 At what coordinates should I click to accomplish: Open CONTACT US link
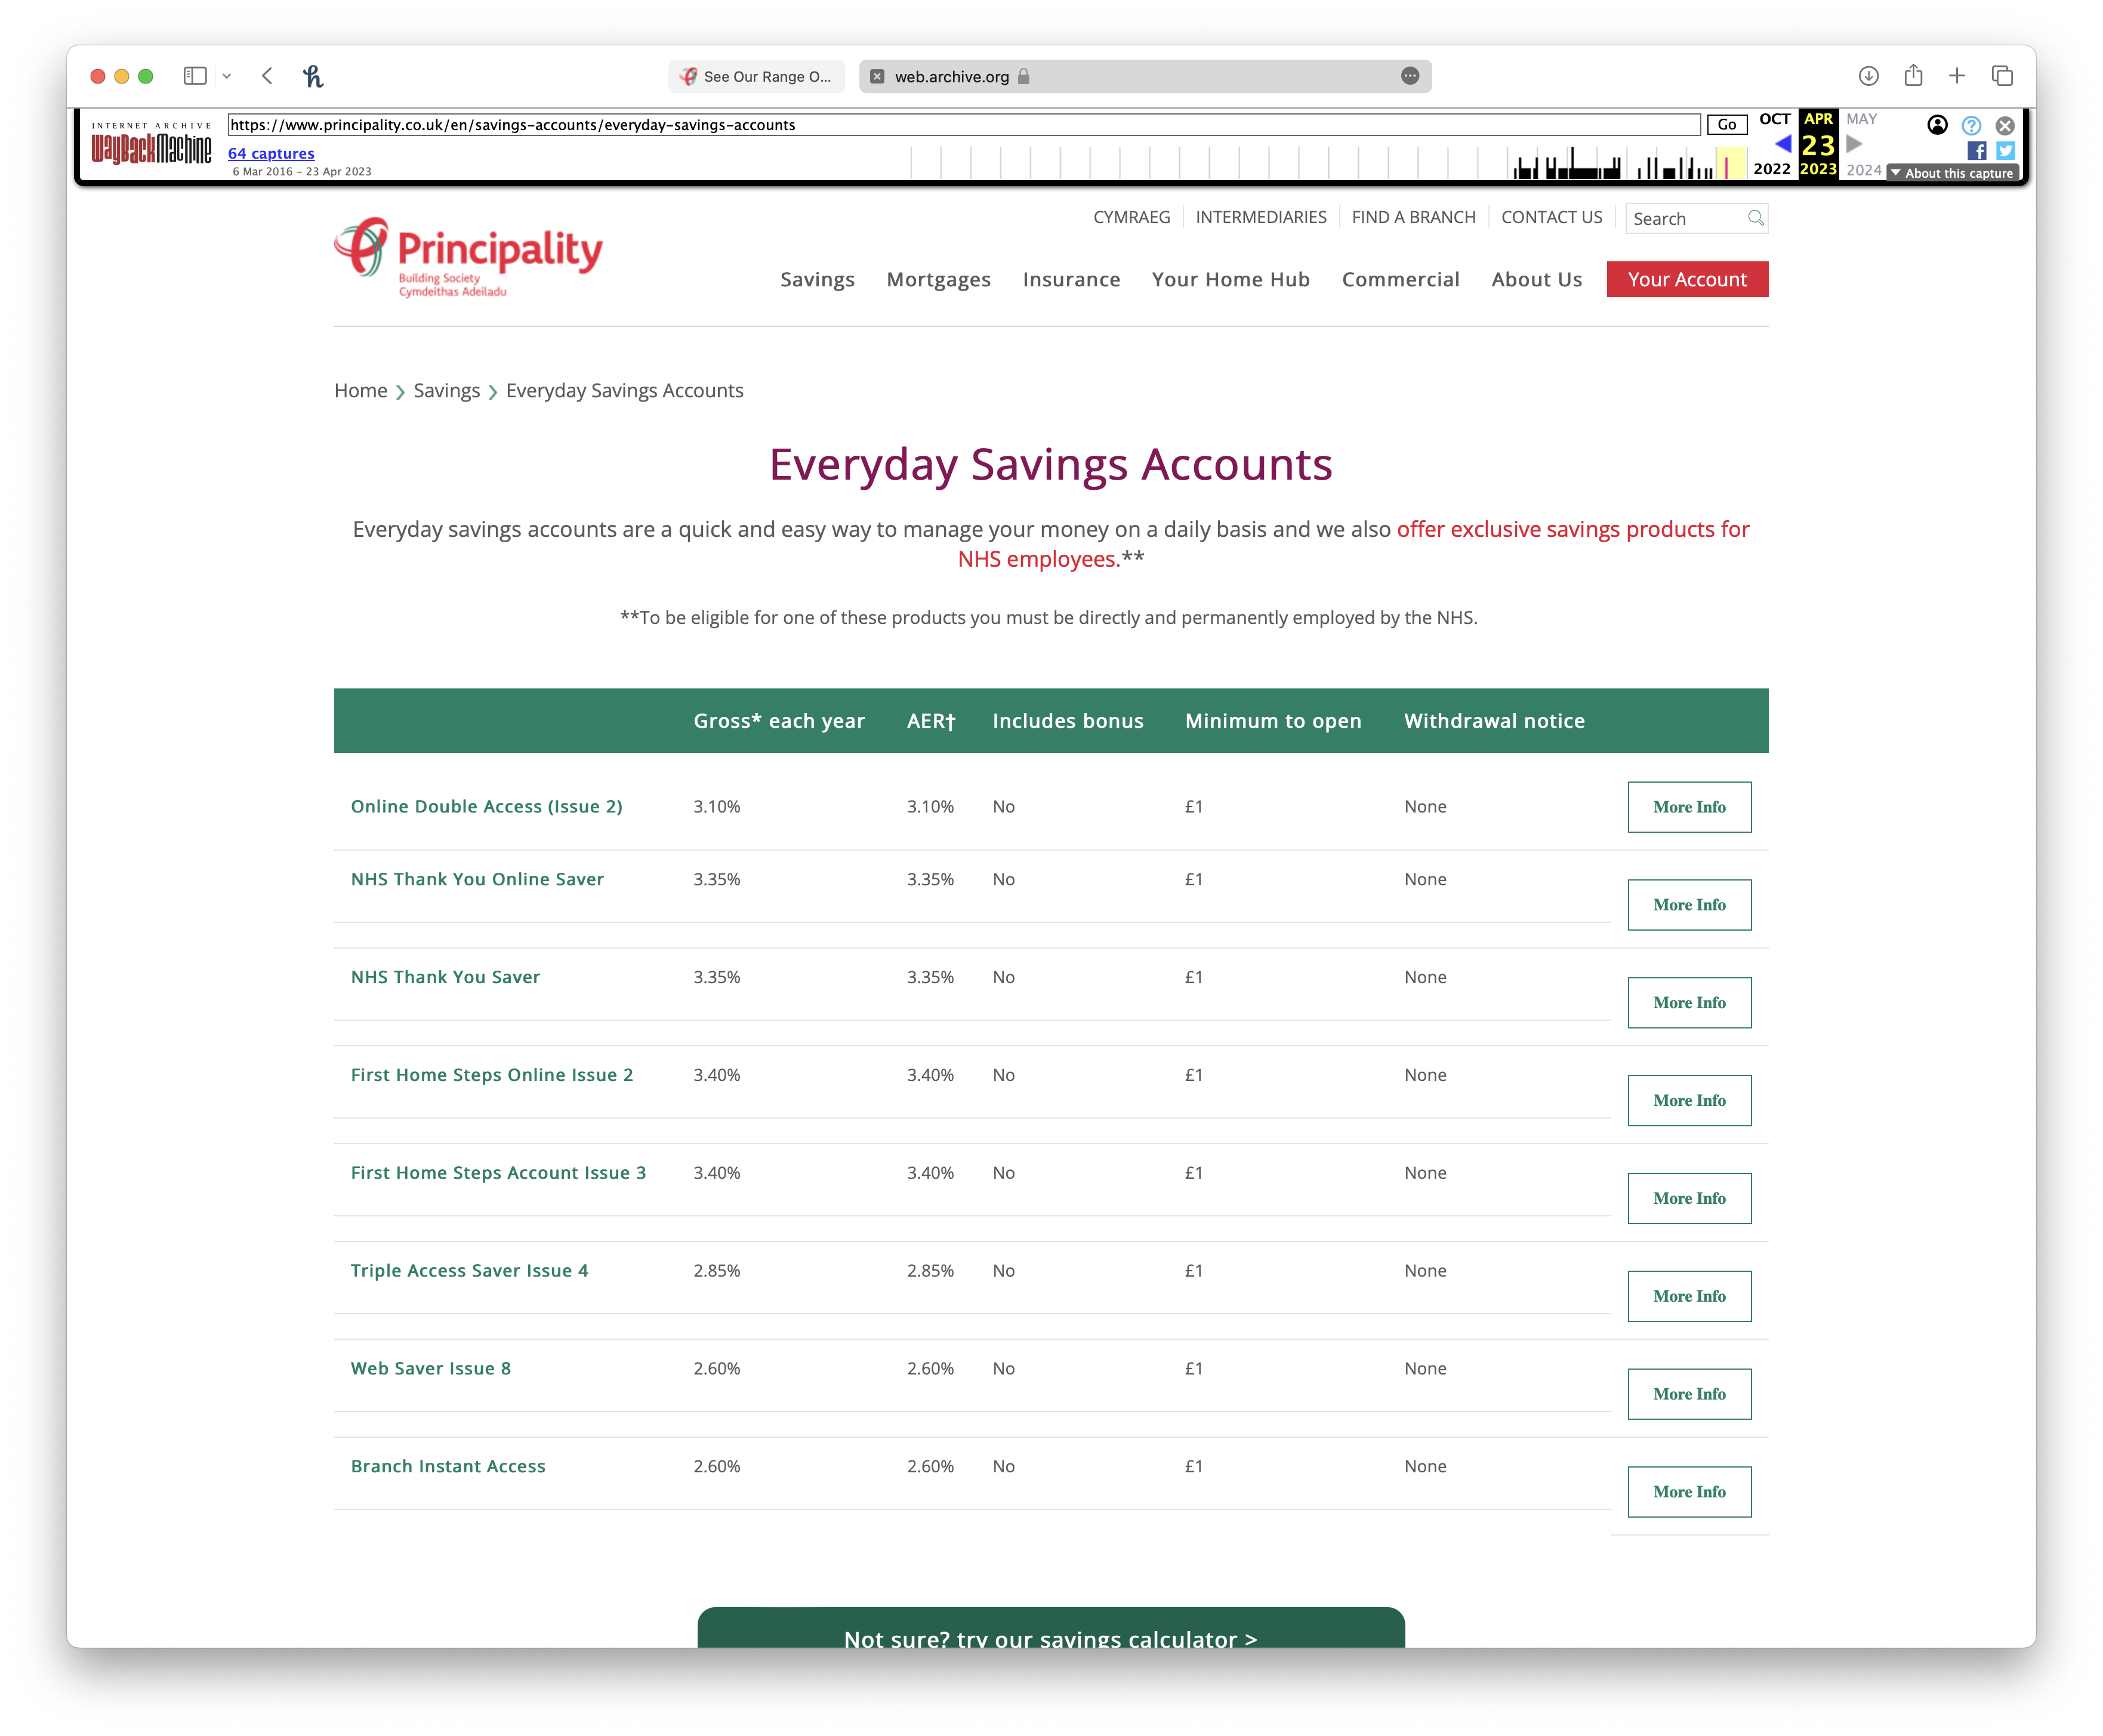(x=1551, y=217)
